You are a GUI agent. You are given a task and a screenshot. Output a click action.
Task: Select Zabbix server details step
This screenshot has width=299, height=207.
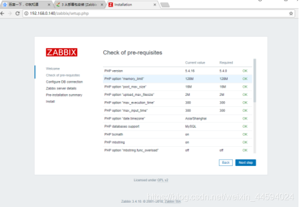click(x=61, y=88)
